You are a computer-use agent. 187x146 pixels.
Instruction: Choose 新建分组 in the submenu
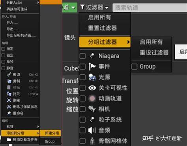click(50, 133)
